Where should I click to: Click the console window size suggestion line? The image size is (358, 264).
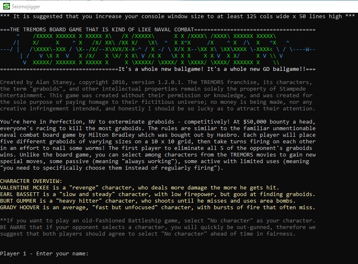pyautogui.click(x=178, y=16)
